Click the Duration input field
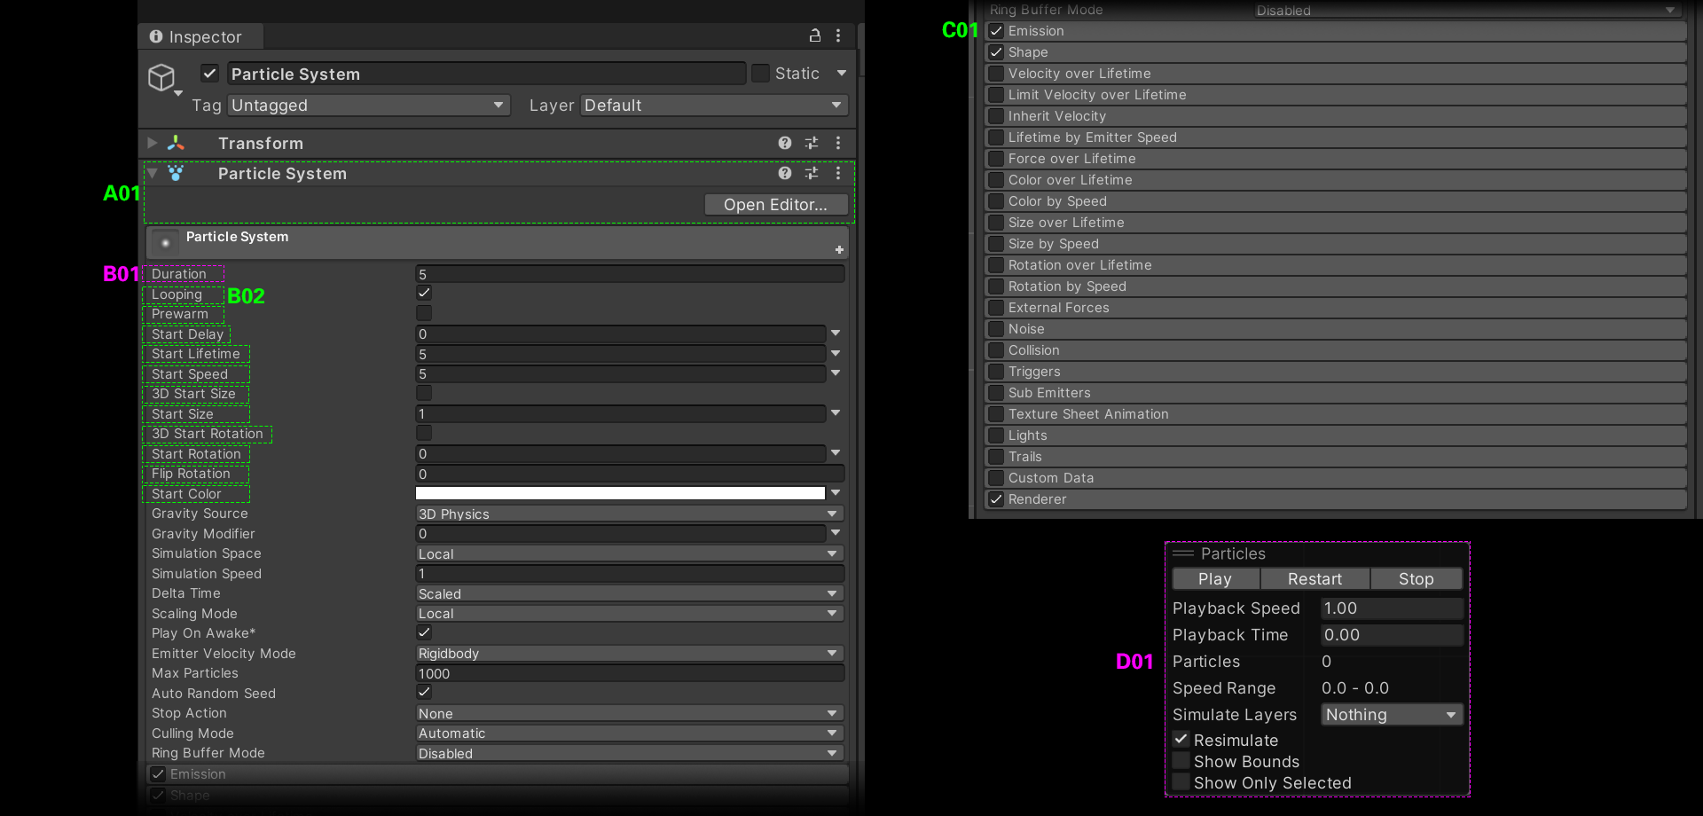The width and height of the screenshot is (1703, 816). (x=630, y=274)
